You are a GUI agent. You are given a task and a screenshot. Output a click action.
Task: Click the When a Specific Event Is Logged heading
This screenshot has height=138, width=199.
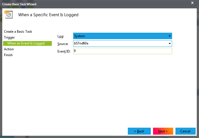point(48,15)
